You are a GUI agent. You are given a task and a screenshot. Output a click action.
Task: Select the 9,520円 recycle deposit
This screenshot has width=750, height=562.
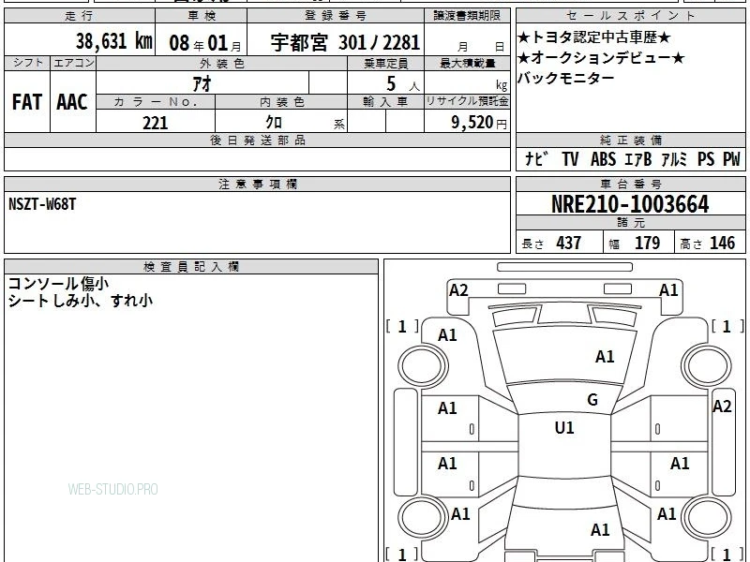click(479, 123)
